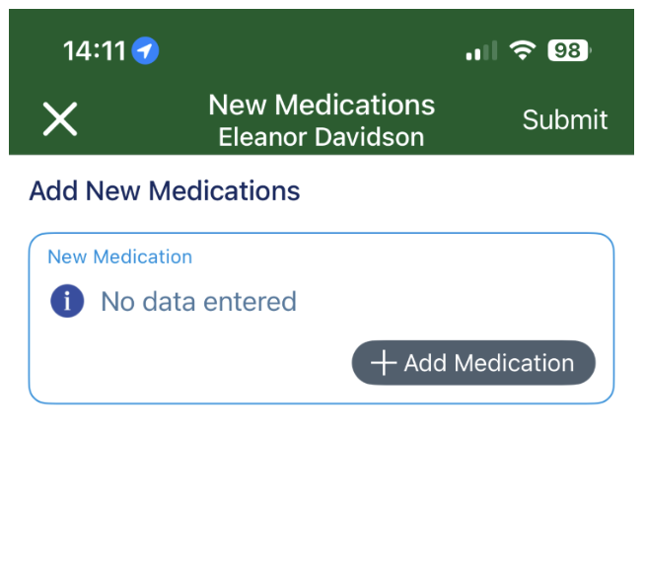
Task: Tap the New Medication field label
Action: [x=119, y=256]
